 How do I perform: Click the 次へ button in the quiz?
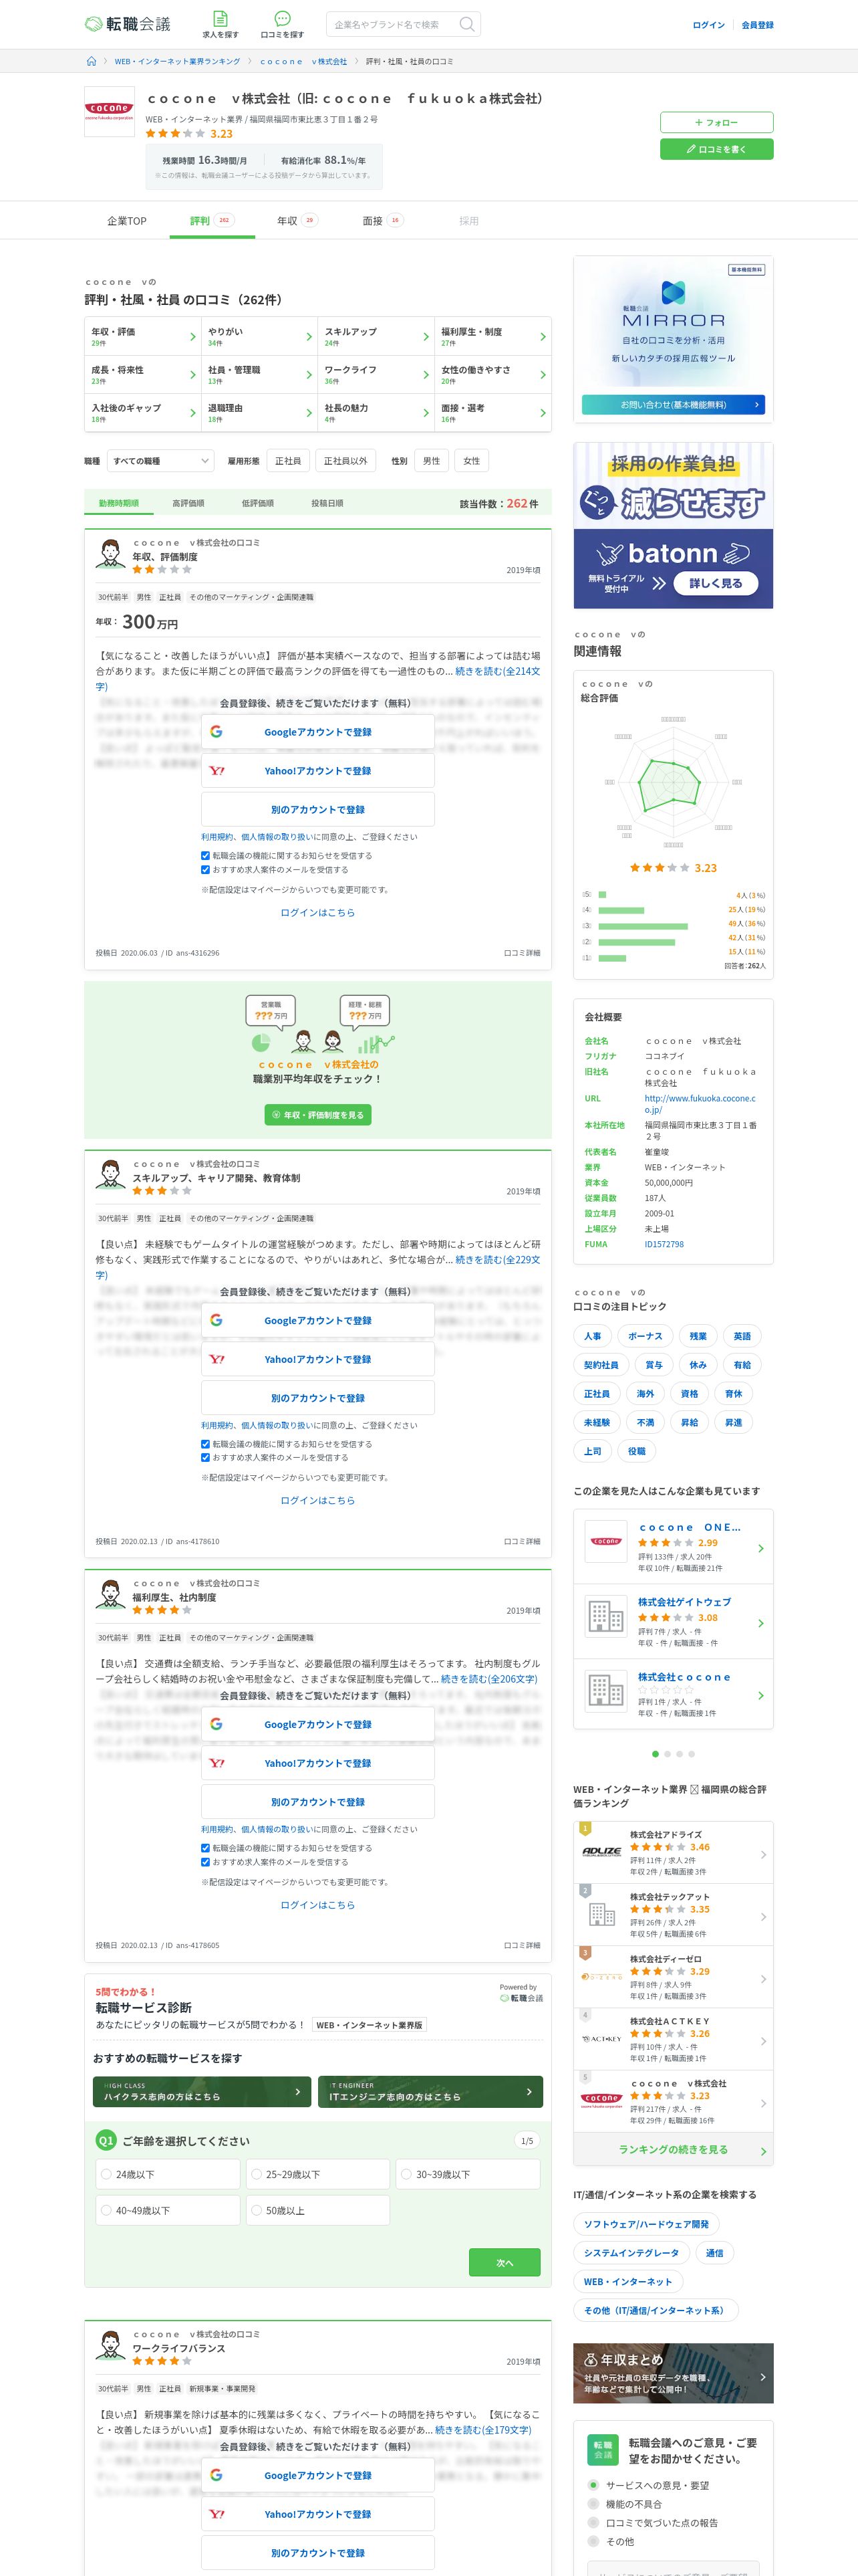[x=505, y=2263]
